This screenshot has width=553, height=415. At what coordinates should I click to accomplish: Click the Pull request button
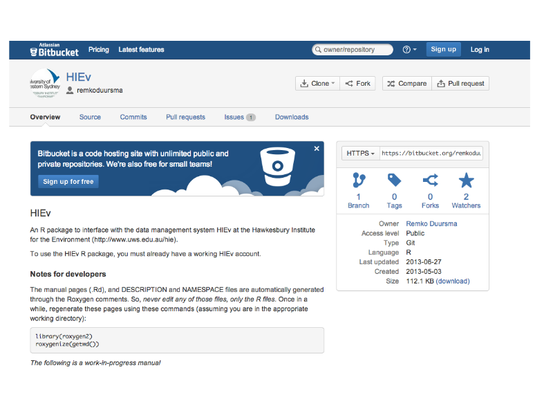pos(460,84)
